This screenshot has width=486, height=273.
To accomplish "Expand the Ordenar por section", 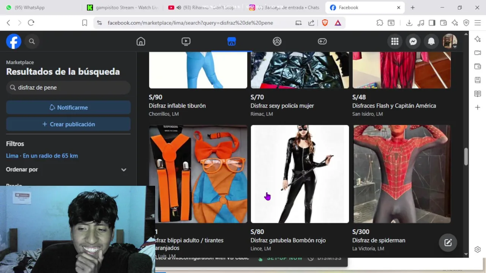I will [68, 169].
